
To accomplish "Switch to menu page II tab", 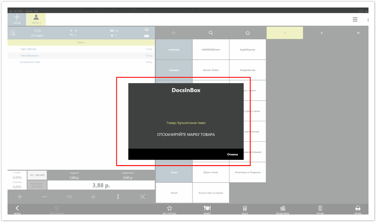I will (321, 33).
